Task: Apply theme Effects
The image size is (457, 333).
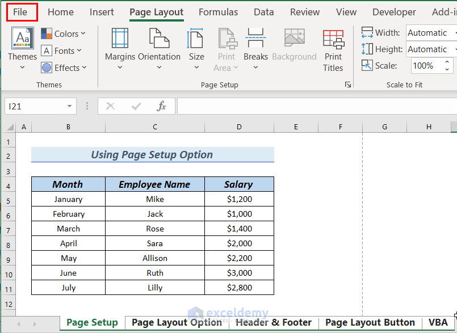Action: (x=64, y=68)
